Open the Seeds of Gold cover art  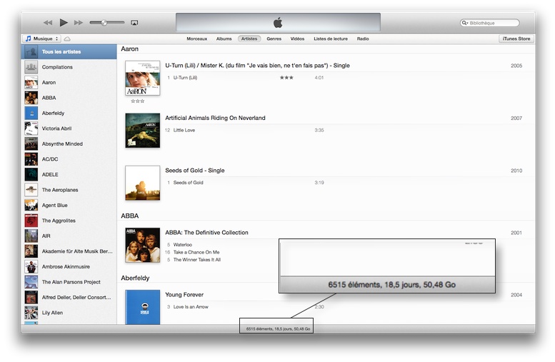tap(143, 183)
